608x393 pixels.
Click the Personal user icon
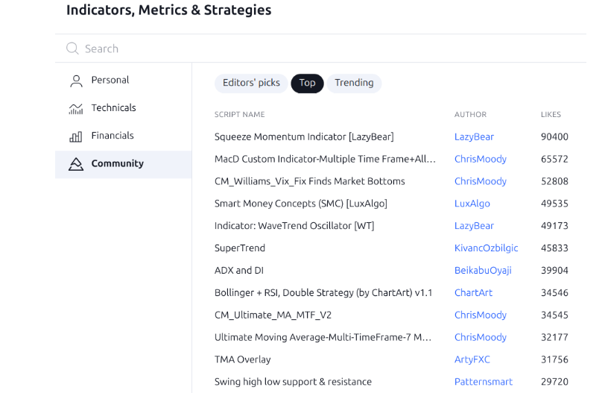76,81
